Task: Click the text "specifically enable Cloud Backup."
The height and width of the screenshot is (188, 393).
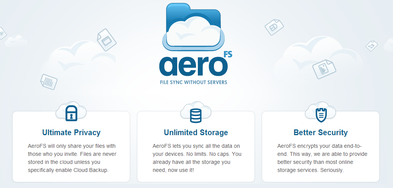Action: (68, 170)
